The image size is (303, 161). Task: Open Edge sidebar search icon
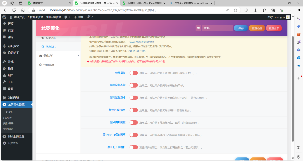299,18
